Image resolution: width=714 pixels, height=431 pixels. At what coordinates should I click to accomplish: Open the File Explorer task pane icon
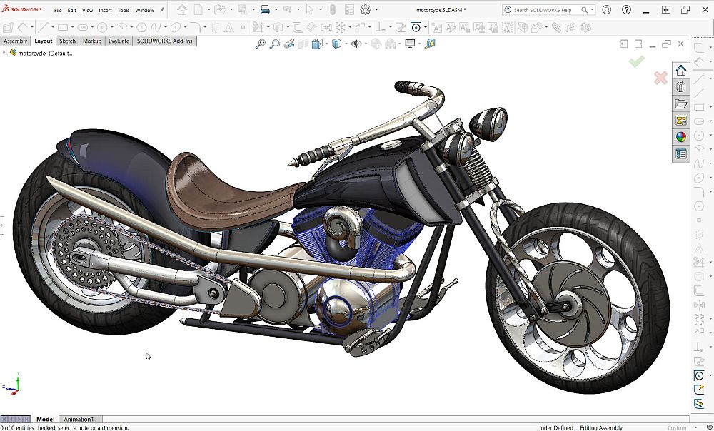point(680,103)
